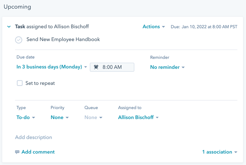The width and height of the screenshot is (246, 165).
Task: Click the Add comment link
Action: (x=38, y=152)
